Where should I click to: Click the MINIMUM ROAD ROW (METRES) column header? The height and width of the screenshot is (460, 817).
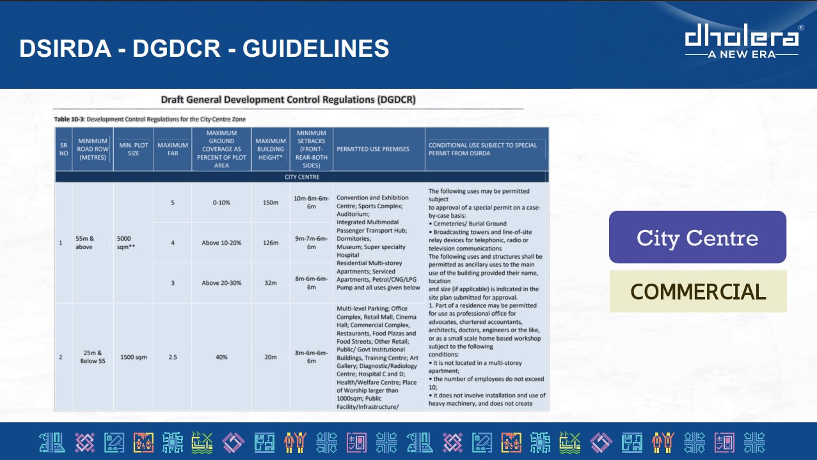[x=93, y=149]
